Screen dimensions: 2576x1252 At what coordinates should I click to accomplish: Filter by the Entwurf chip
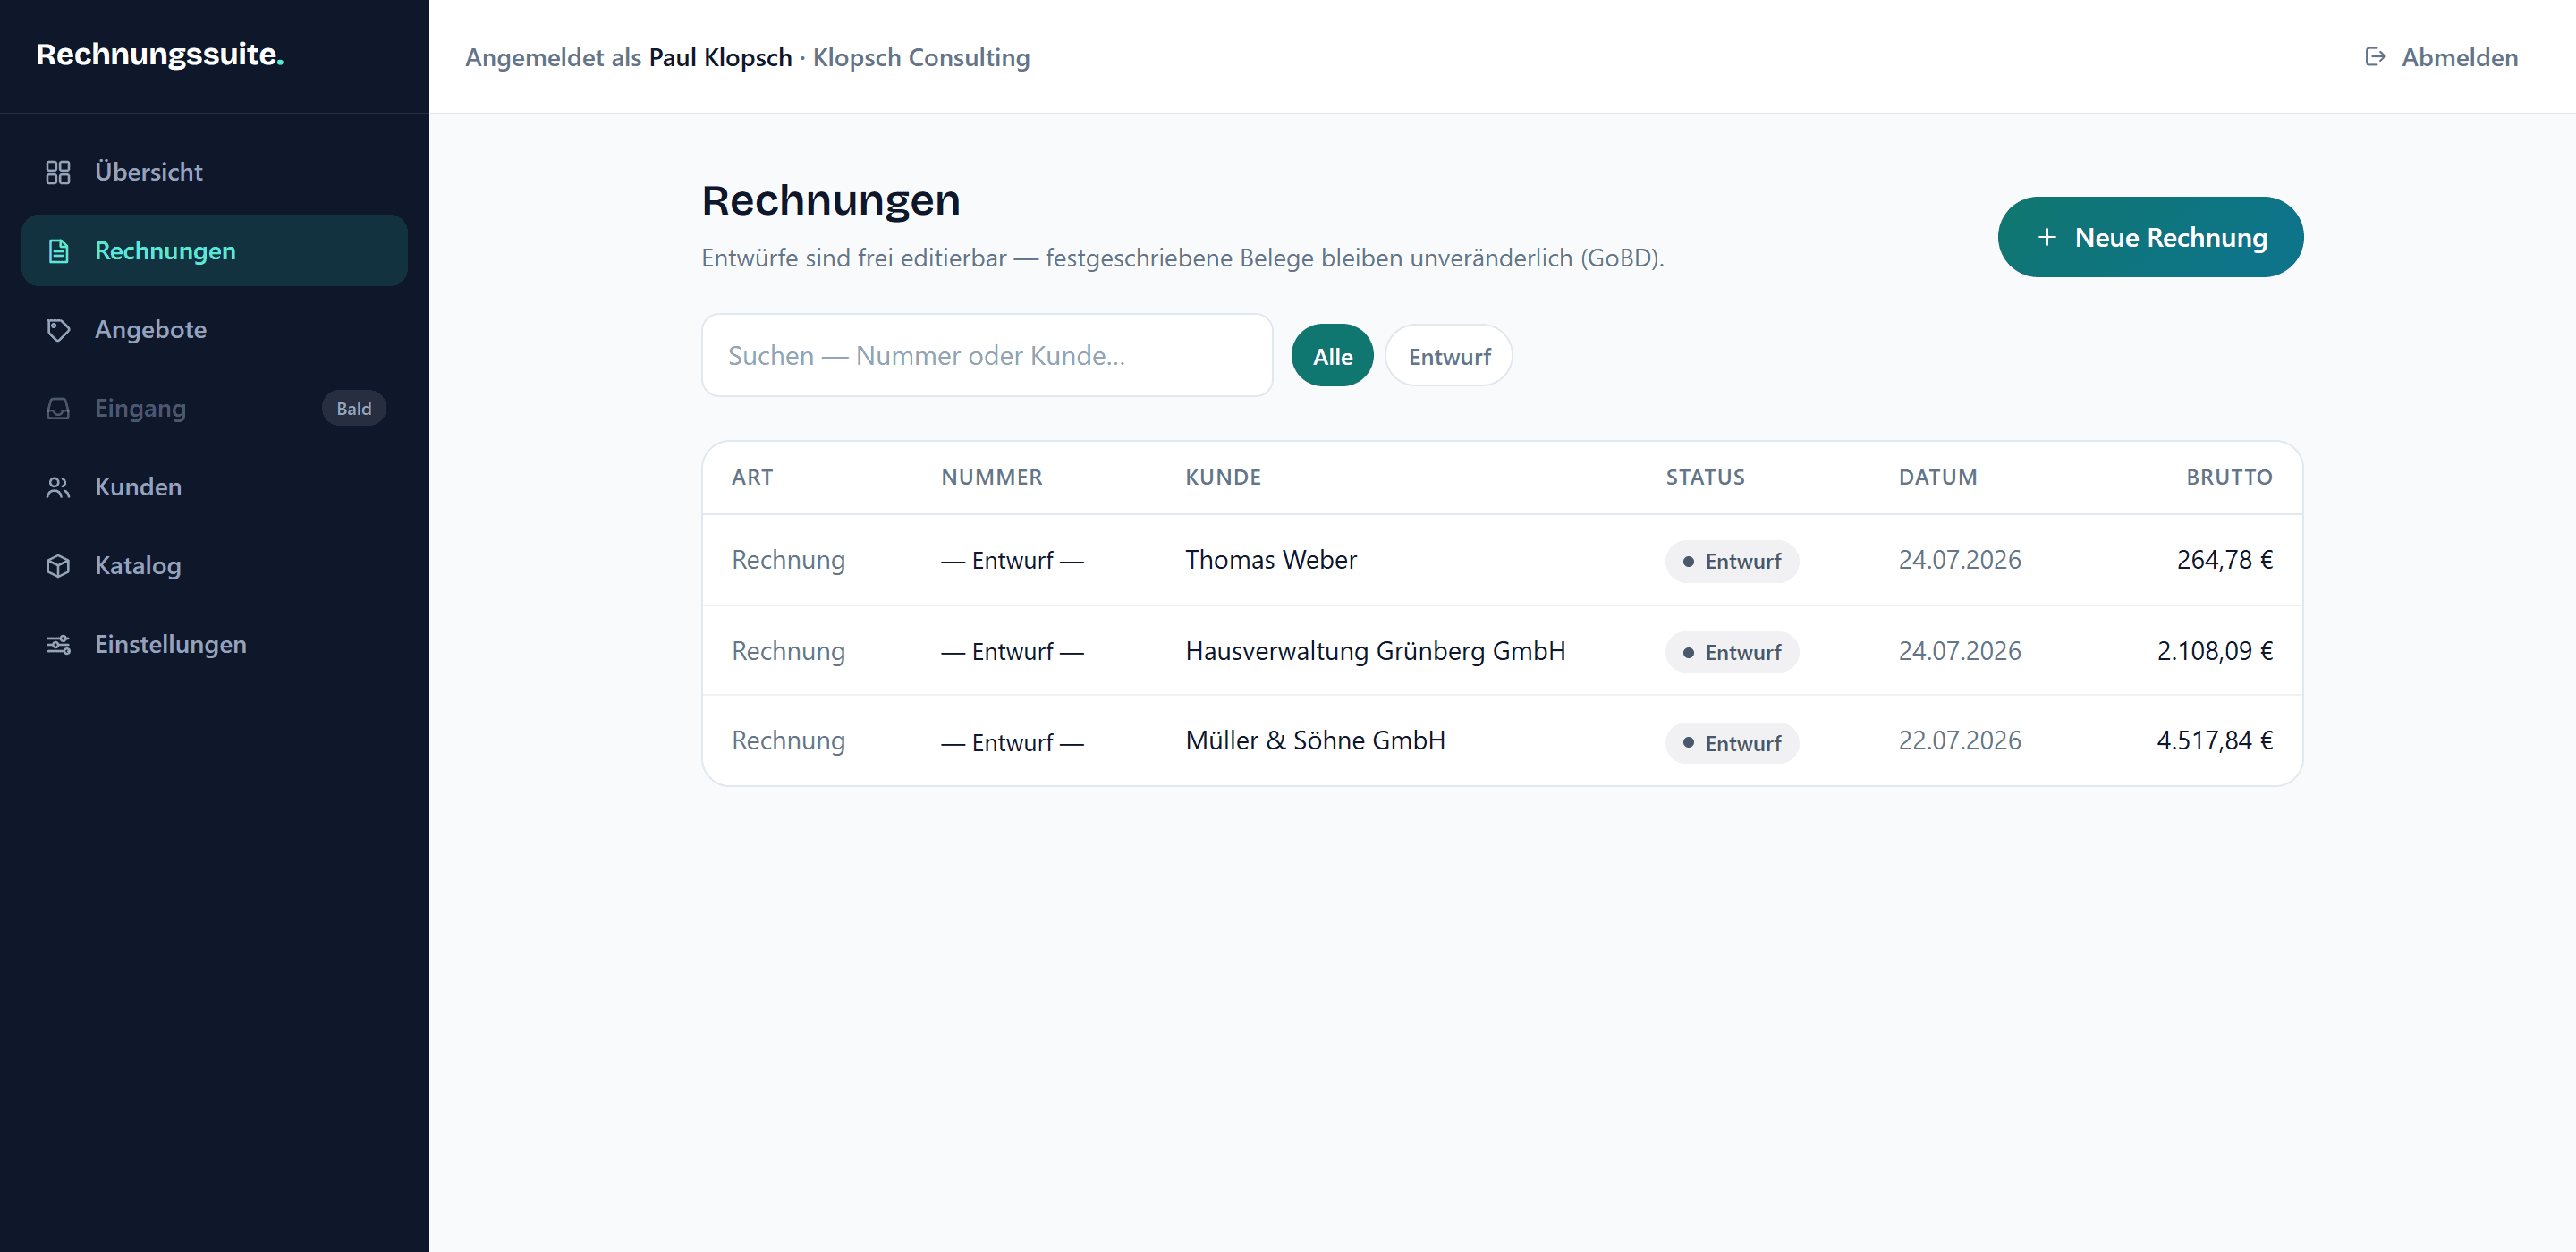point(1449,356)
